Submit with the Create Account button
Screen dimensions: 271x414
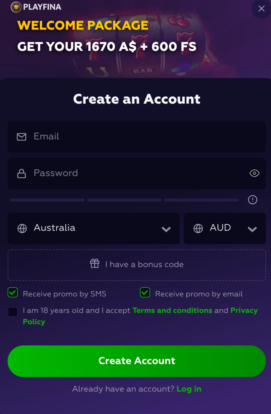(137, 361)
